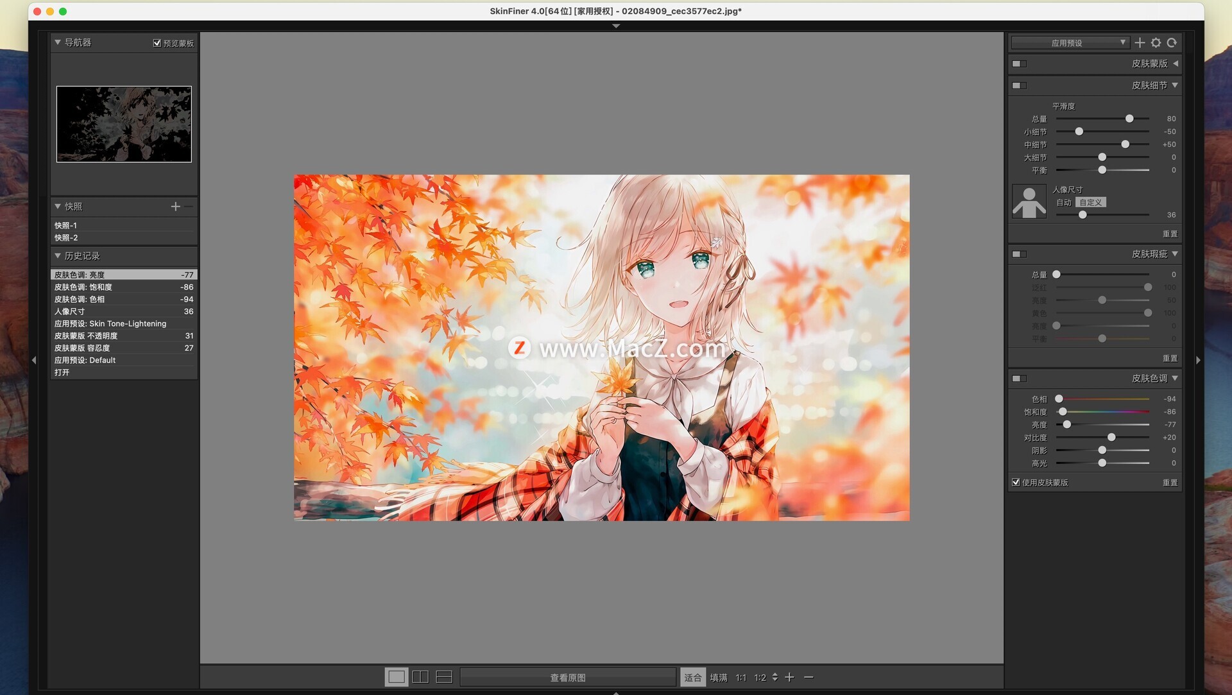This screenshot has width=1232, height=695.
Task: Delete snapshot with minus icon
Action: pyautogui.click(x=189, y=207)
